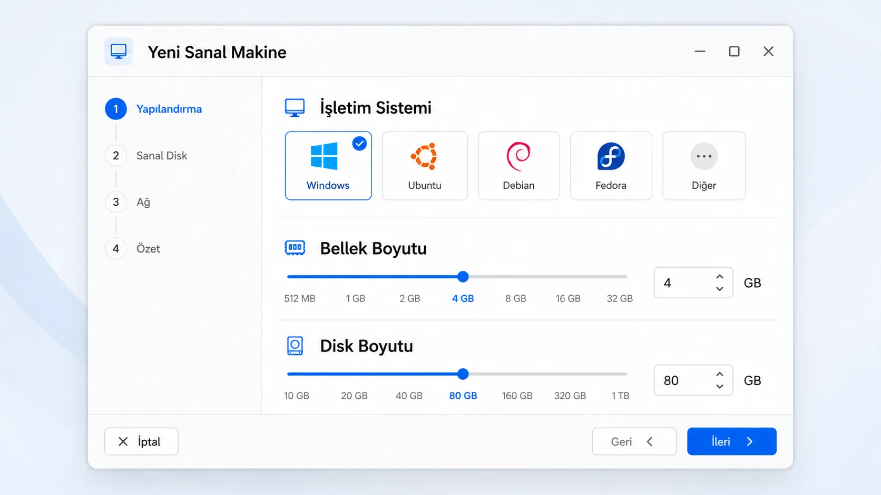The width and height of the screenshot is (881, 495).
Task: Click the three-dots Diğer icon
Action: click(x=704, y=156)
